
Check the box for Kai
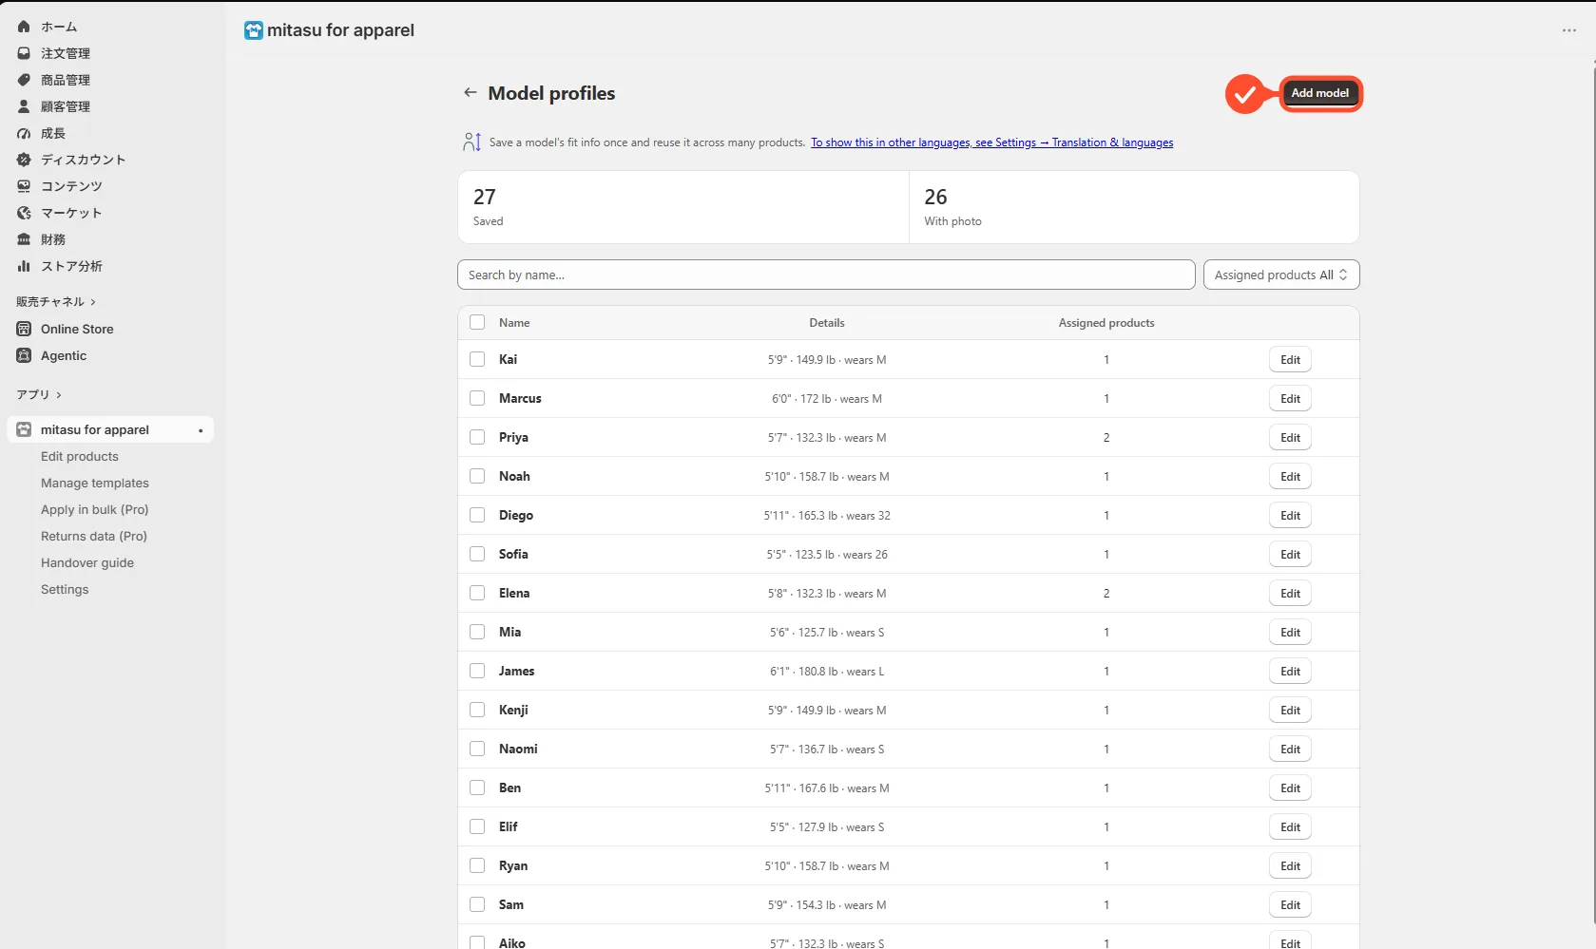[x=477, y=359]
